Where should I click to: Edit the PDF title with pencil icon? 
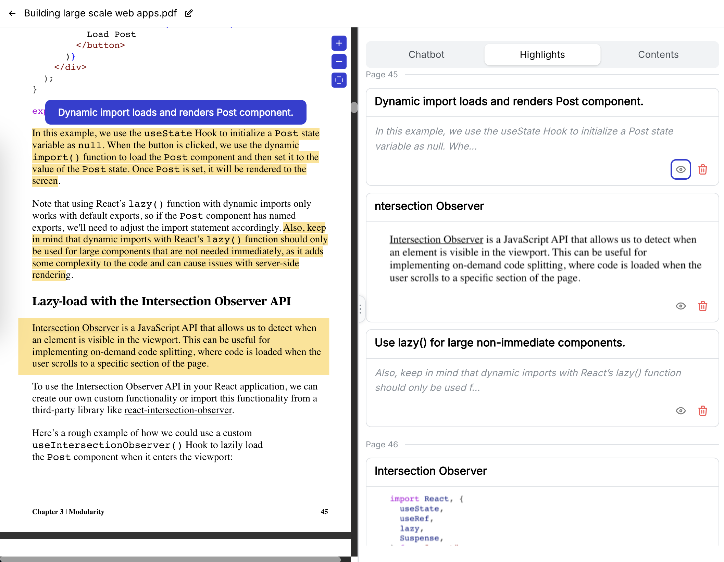pyautogui.click(x=189, y=13)
